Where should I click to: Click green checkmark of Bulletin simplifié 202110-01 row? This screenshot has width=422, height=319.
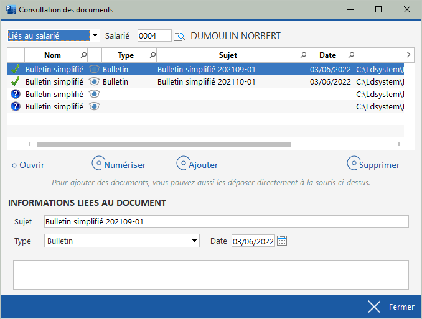click(16, 81)
